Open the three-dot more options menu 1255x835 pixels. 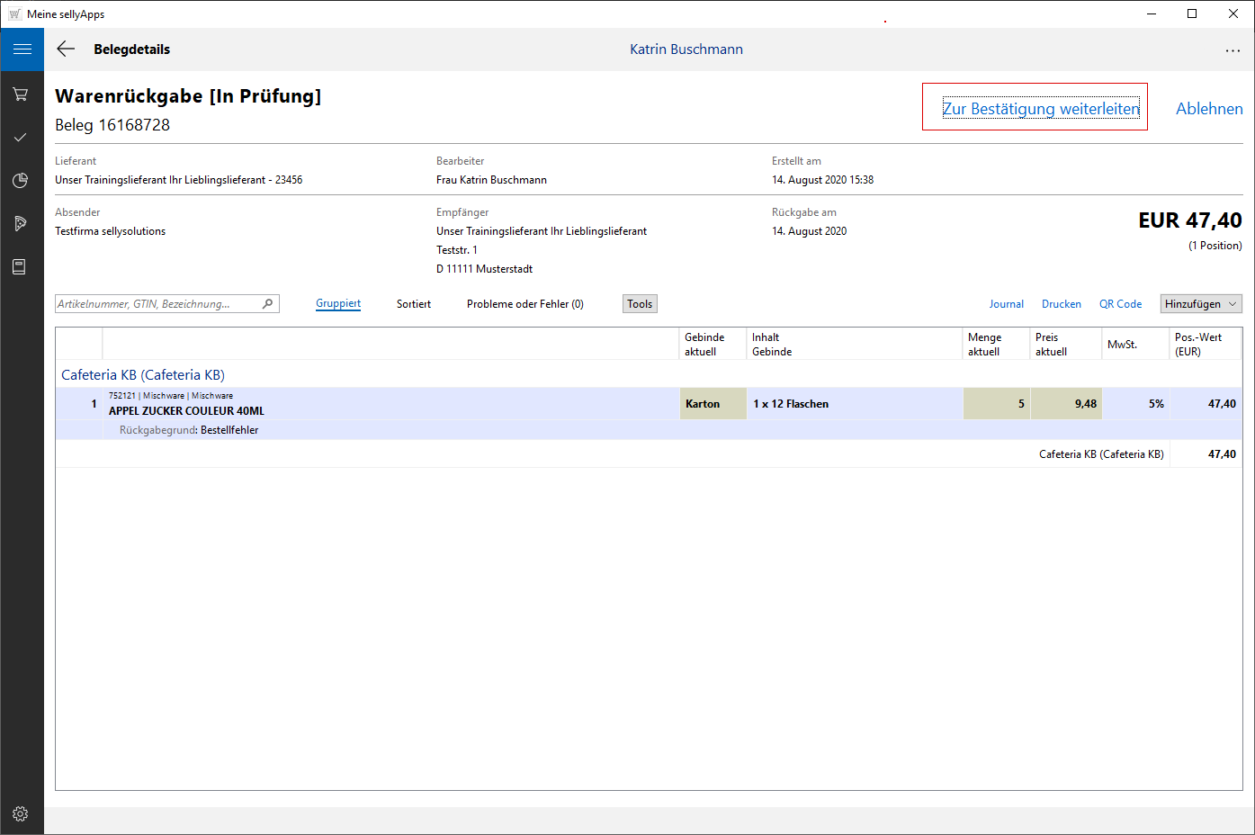pos(1233,50)
